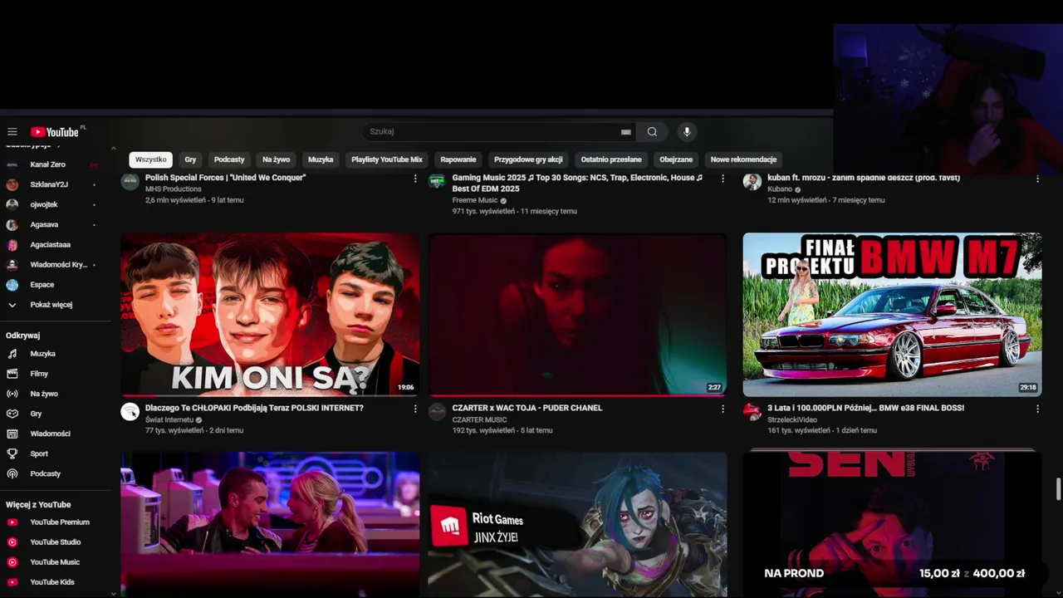The width and height of the screenshot is (1063, 598).
Task: Click the YouTube logo
Action: coord(55,132)
